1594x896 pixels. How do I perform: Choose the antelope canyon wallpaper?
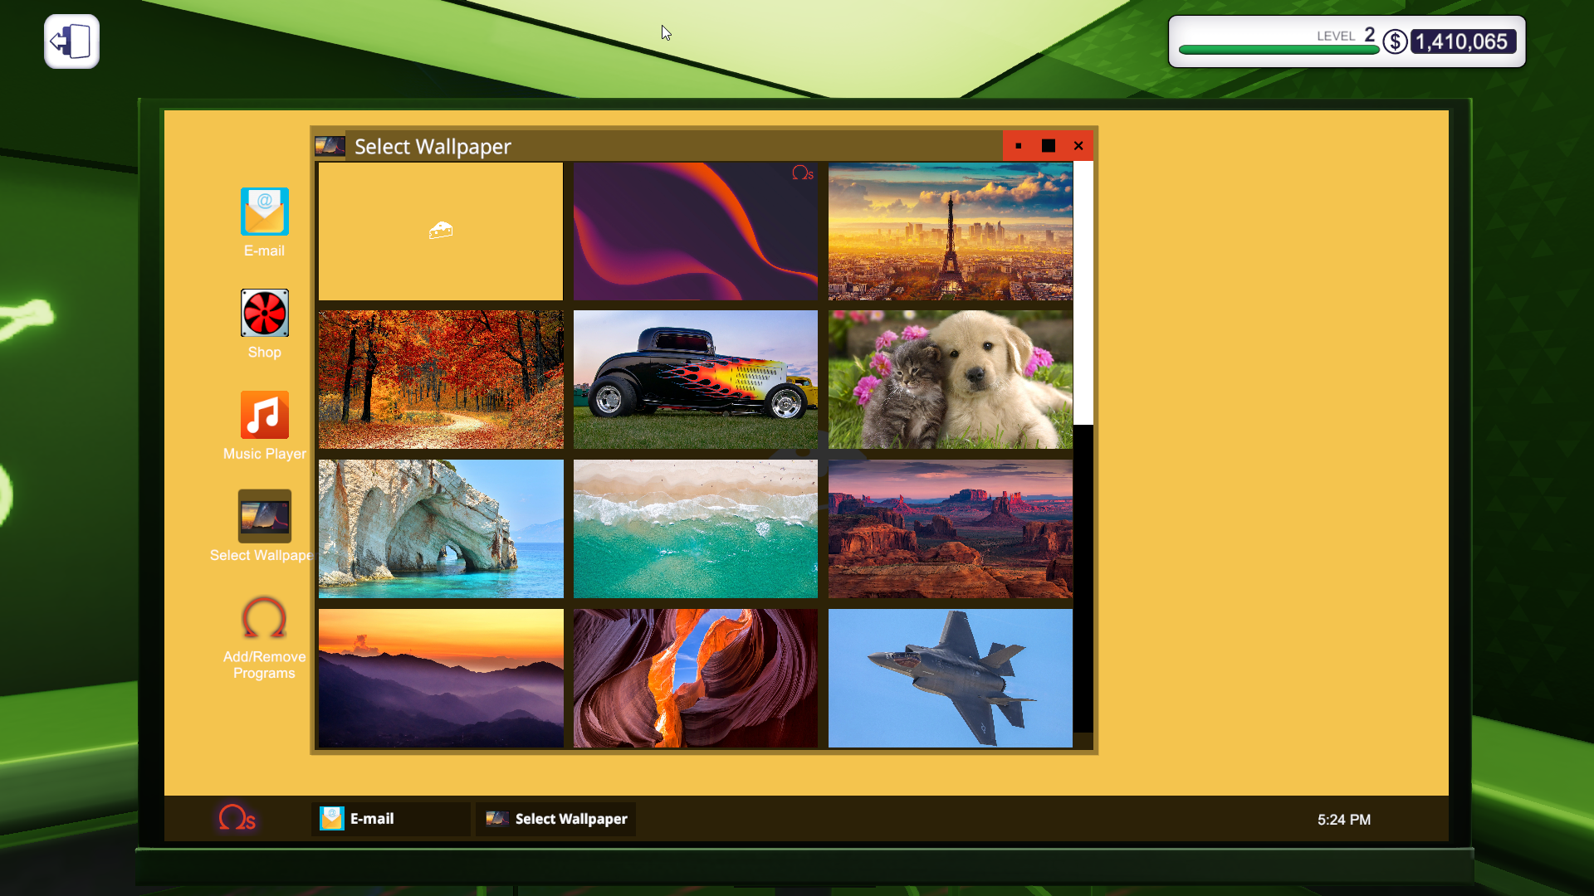695,679
